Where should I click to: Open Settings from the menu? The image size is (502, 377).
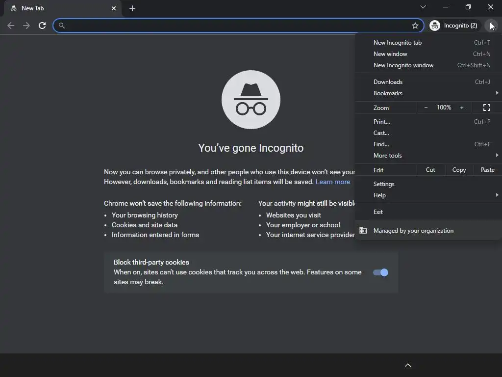[x=428, y=184]
